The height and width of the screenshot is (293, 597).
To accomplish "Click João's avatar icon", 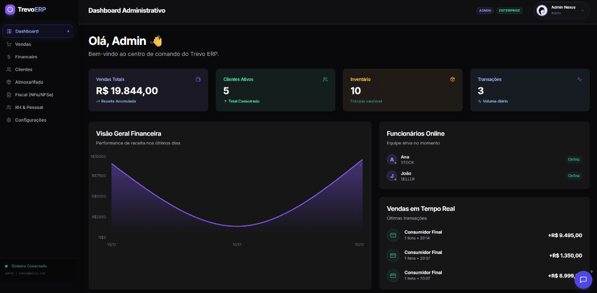I will [x=392, y=175].
